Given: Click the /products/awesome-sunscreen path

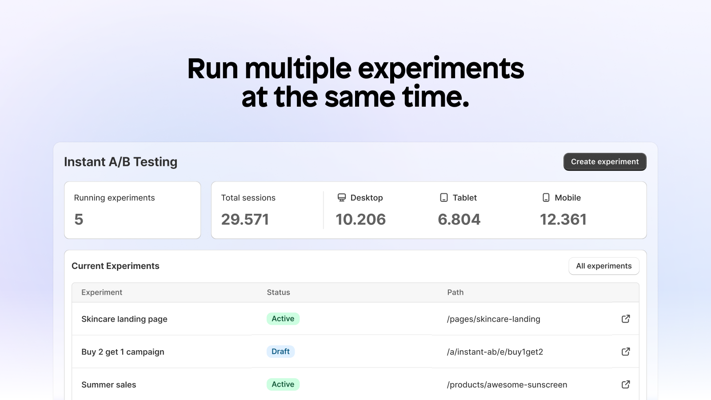Looking at the screenshot, I should pyautogui.click(x=507, y=385).
